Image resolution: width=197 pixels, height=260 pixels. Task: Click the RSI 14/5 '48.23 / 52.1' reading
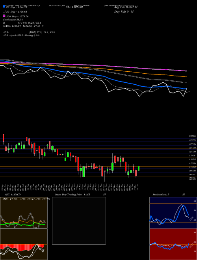33,23
